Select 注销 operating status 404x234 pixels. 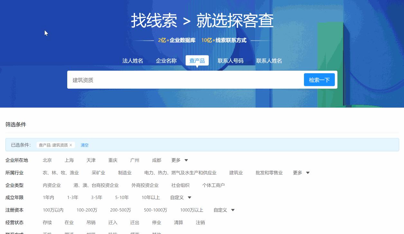(200, 222)
